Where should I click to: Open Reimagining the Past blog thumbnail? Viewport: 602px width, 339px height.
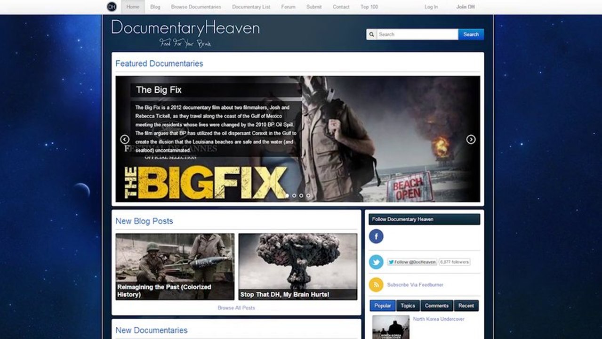click(x=175, y=267)
